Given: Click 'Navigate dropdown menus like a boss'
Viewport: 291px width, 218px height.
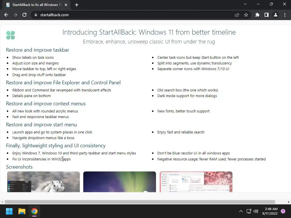Looking at the screenshot, I should pyautogui.click(x=43, y=138).
